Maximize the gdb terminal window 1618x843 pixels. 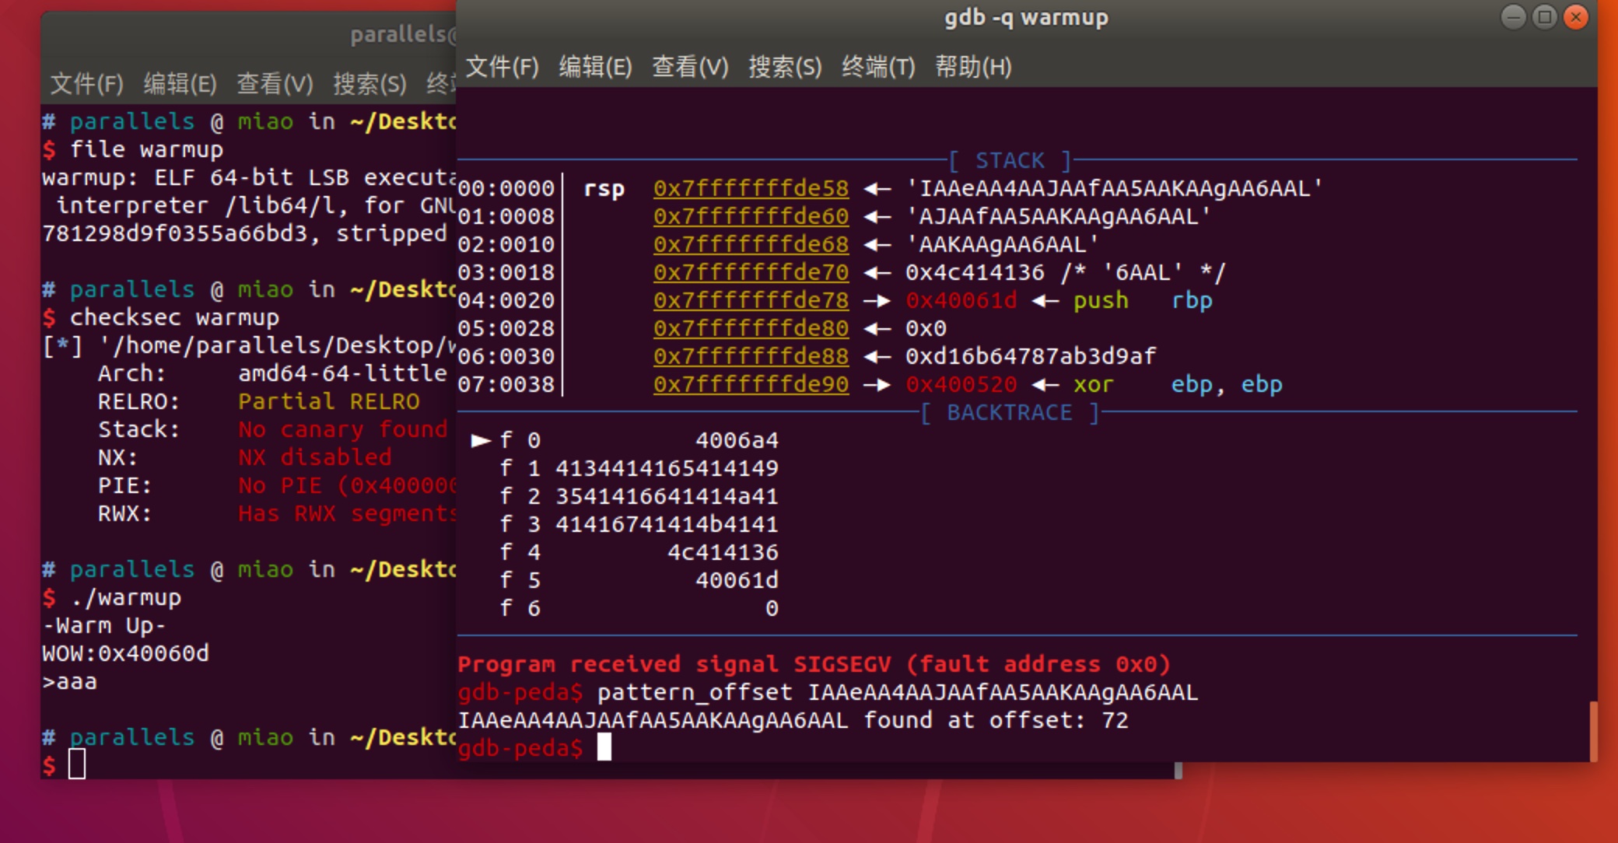coord(1545,17)
